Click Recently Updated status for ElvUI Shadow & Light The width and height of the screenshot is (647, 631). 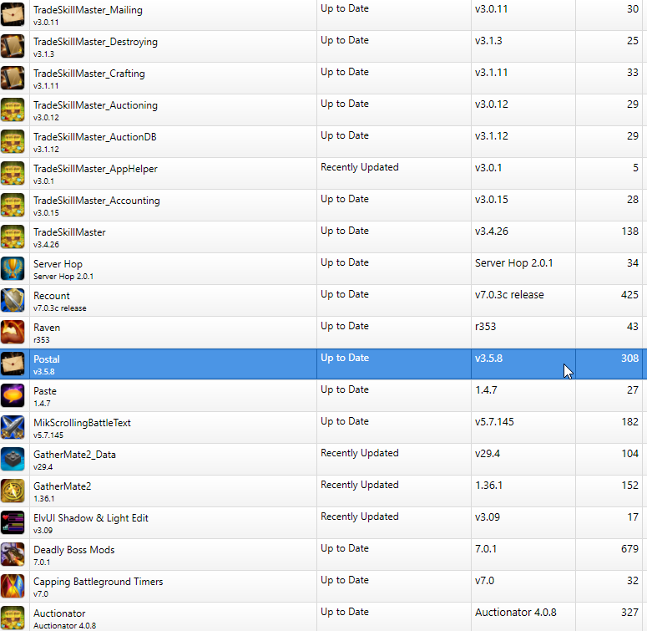tap(360, 517)
